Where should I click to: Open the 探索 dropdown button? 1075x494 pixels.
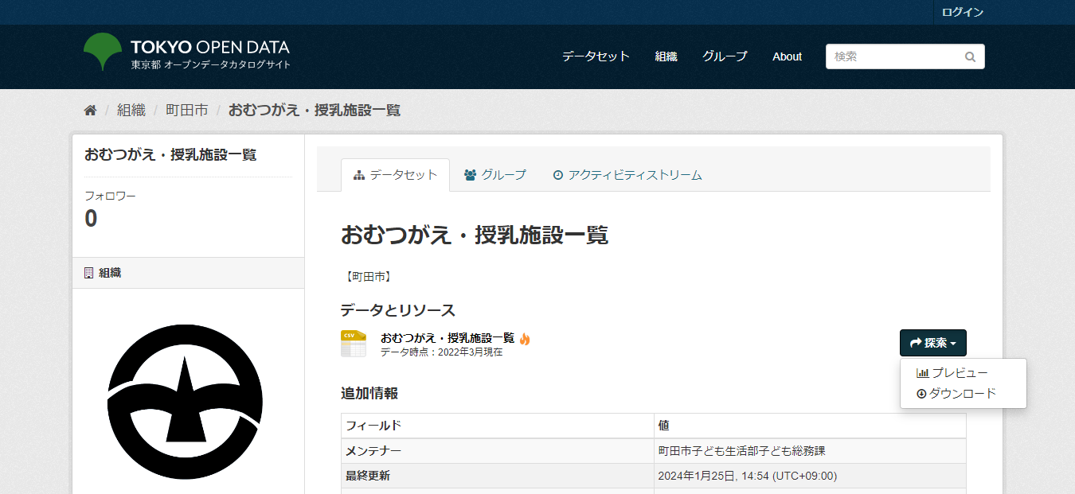point(933,343)
